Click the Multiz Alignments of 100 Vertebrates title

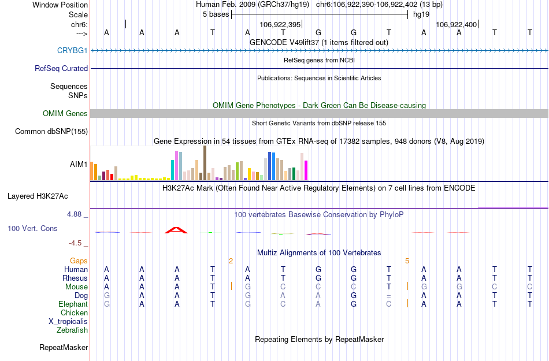319,252
